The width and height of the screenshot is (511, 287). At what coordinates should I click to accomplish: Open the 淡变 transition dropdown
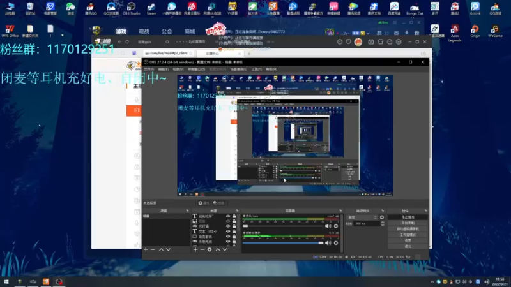coord(362,217)
